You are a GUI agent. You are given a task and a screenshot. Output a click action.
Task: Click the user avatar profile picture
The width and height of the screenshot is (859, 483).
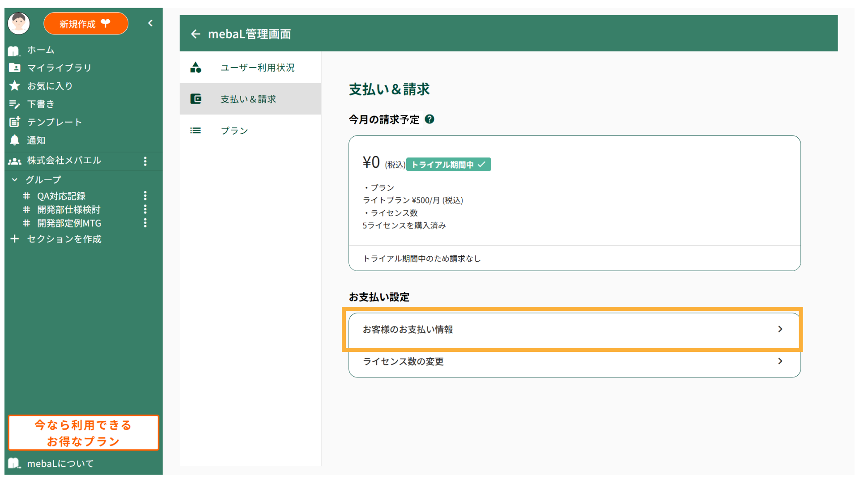(19, 23)
